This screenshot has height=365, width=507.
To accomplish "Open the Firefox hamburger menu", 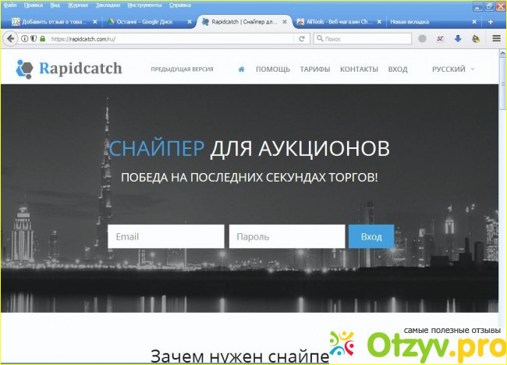I will click(496, 37).
